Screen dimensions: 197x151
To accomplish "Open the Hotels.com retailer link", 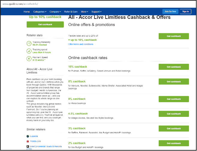I will click(x=35, y=141).
